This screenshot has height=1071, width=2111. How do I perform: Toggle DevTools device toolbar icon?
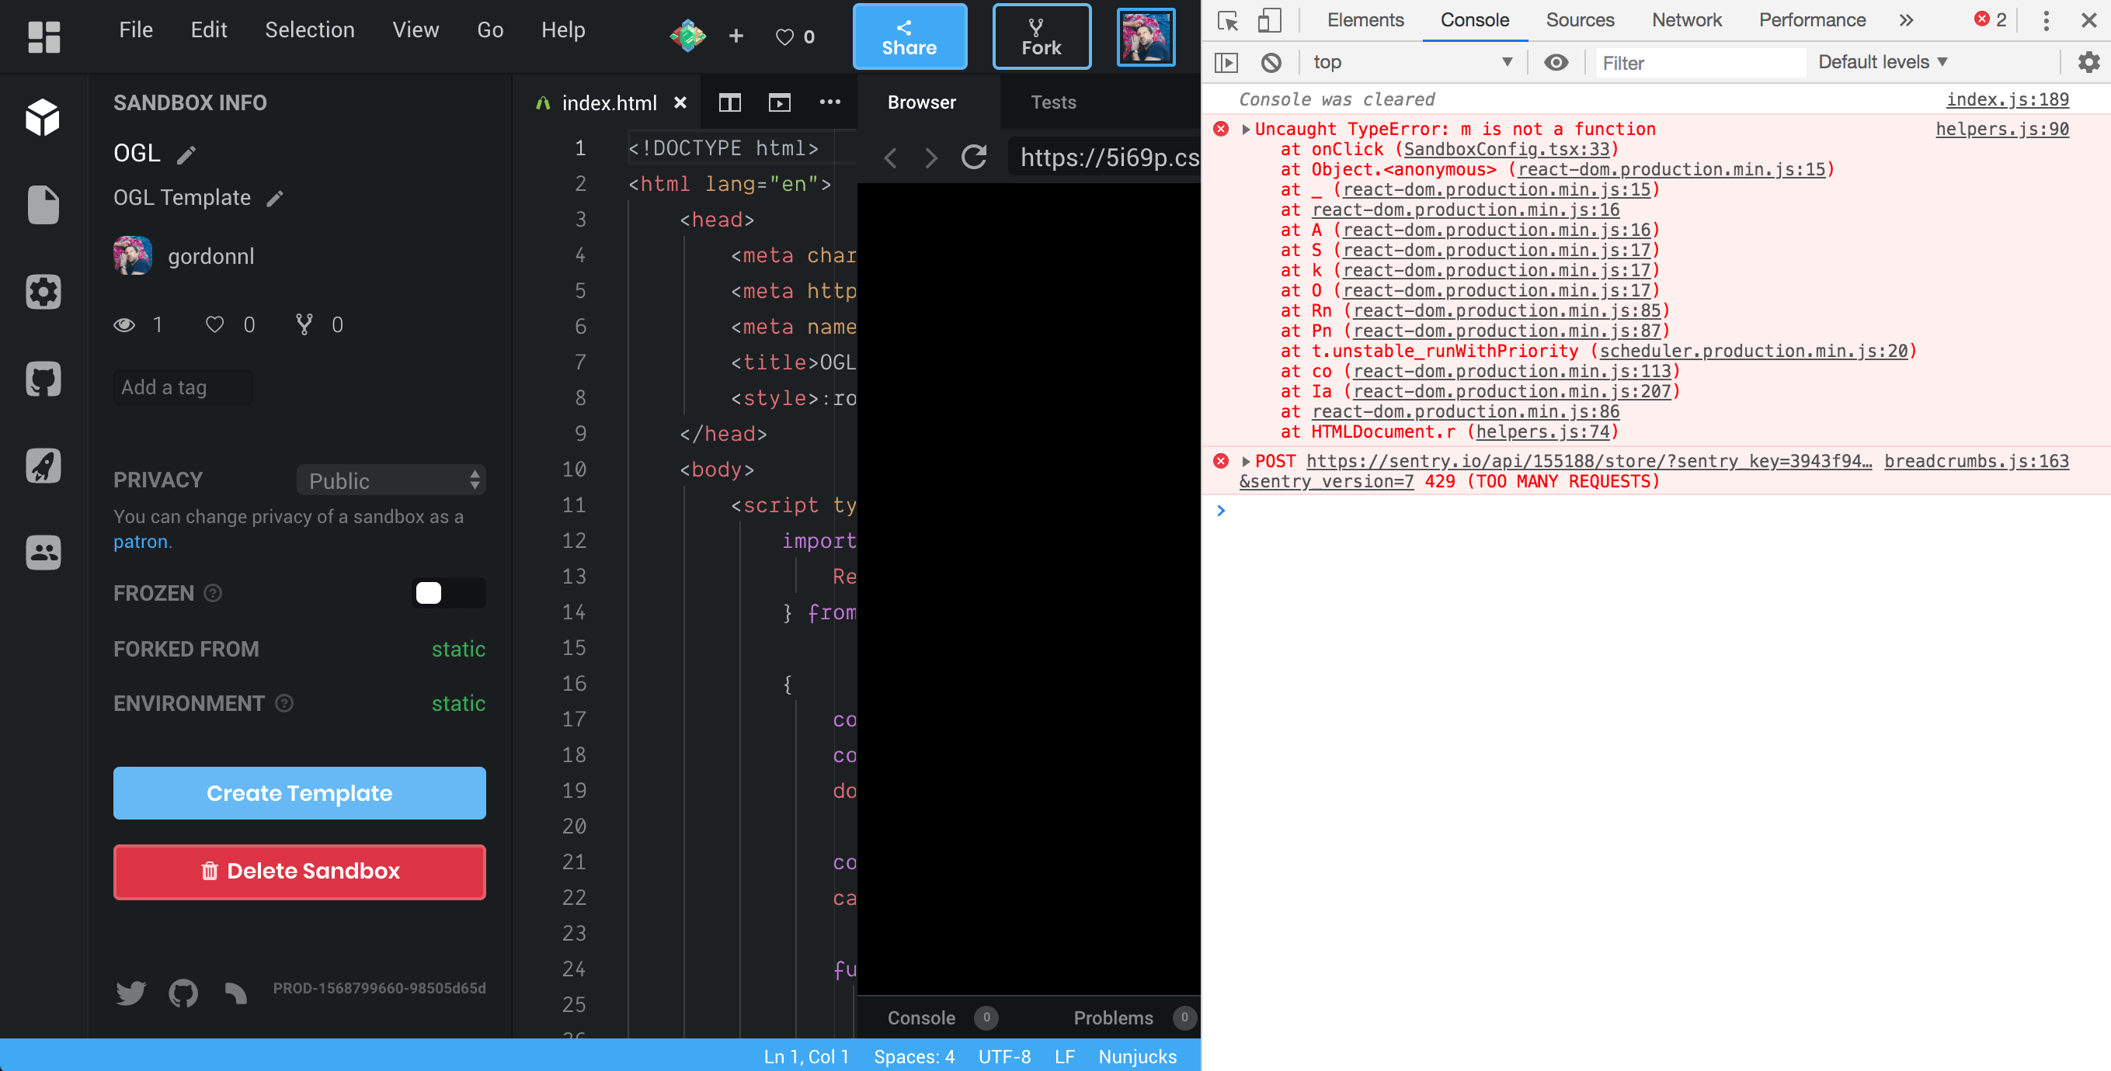[1268, 20]
